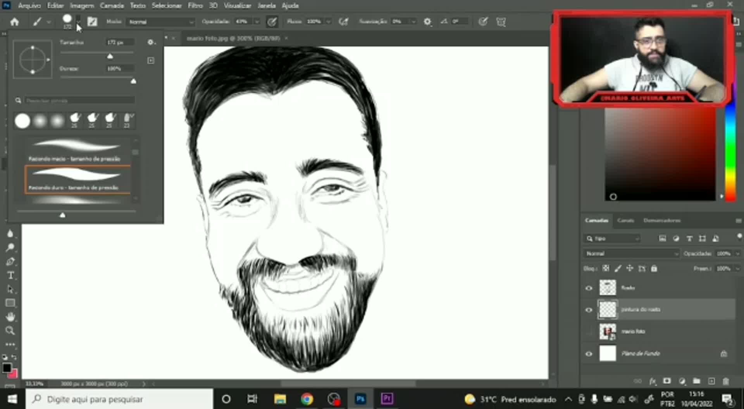Open the brush settings gear in brush panel
Screen dimensions: 744x409
[151, 43]
